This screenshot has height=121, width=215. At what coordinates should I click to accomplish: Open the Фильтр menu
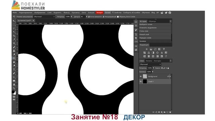click(x=67, y=12)
